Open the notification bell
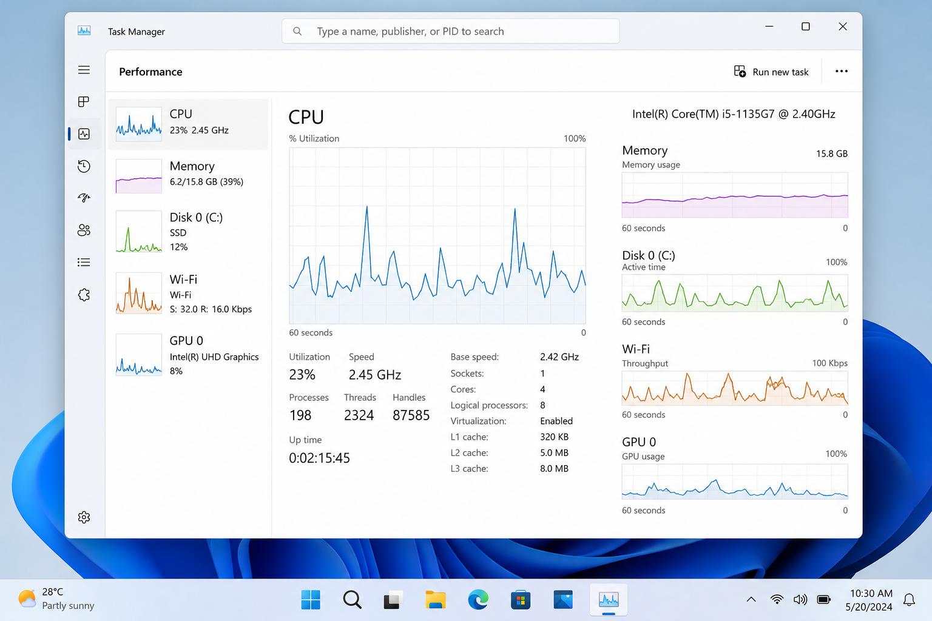Image resolution: width=932 pixels, height=621 pixels. (x=909, y=600)
